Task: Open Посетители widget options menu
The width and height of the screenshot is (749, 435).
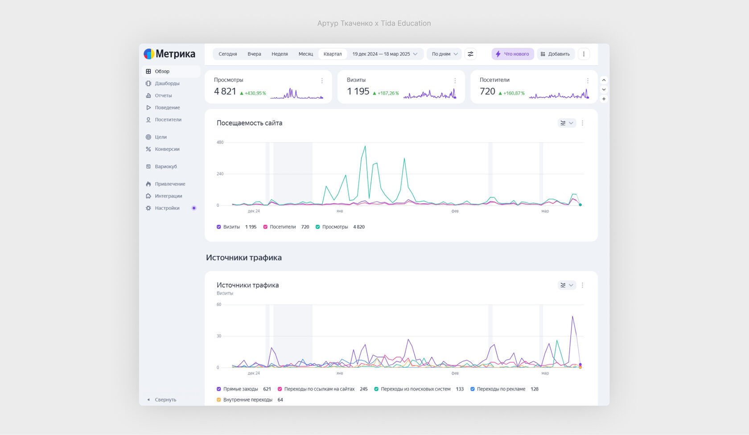Action: point(588,81)
